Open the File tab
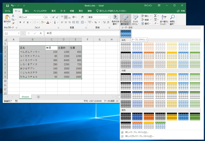 [7, 11]
